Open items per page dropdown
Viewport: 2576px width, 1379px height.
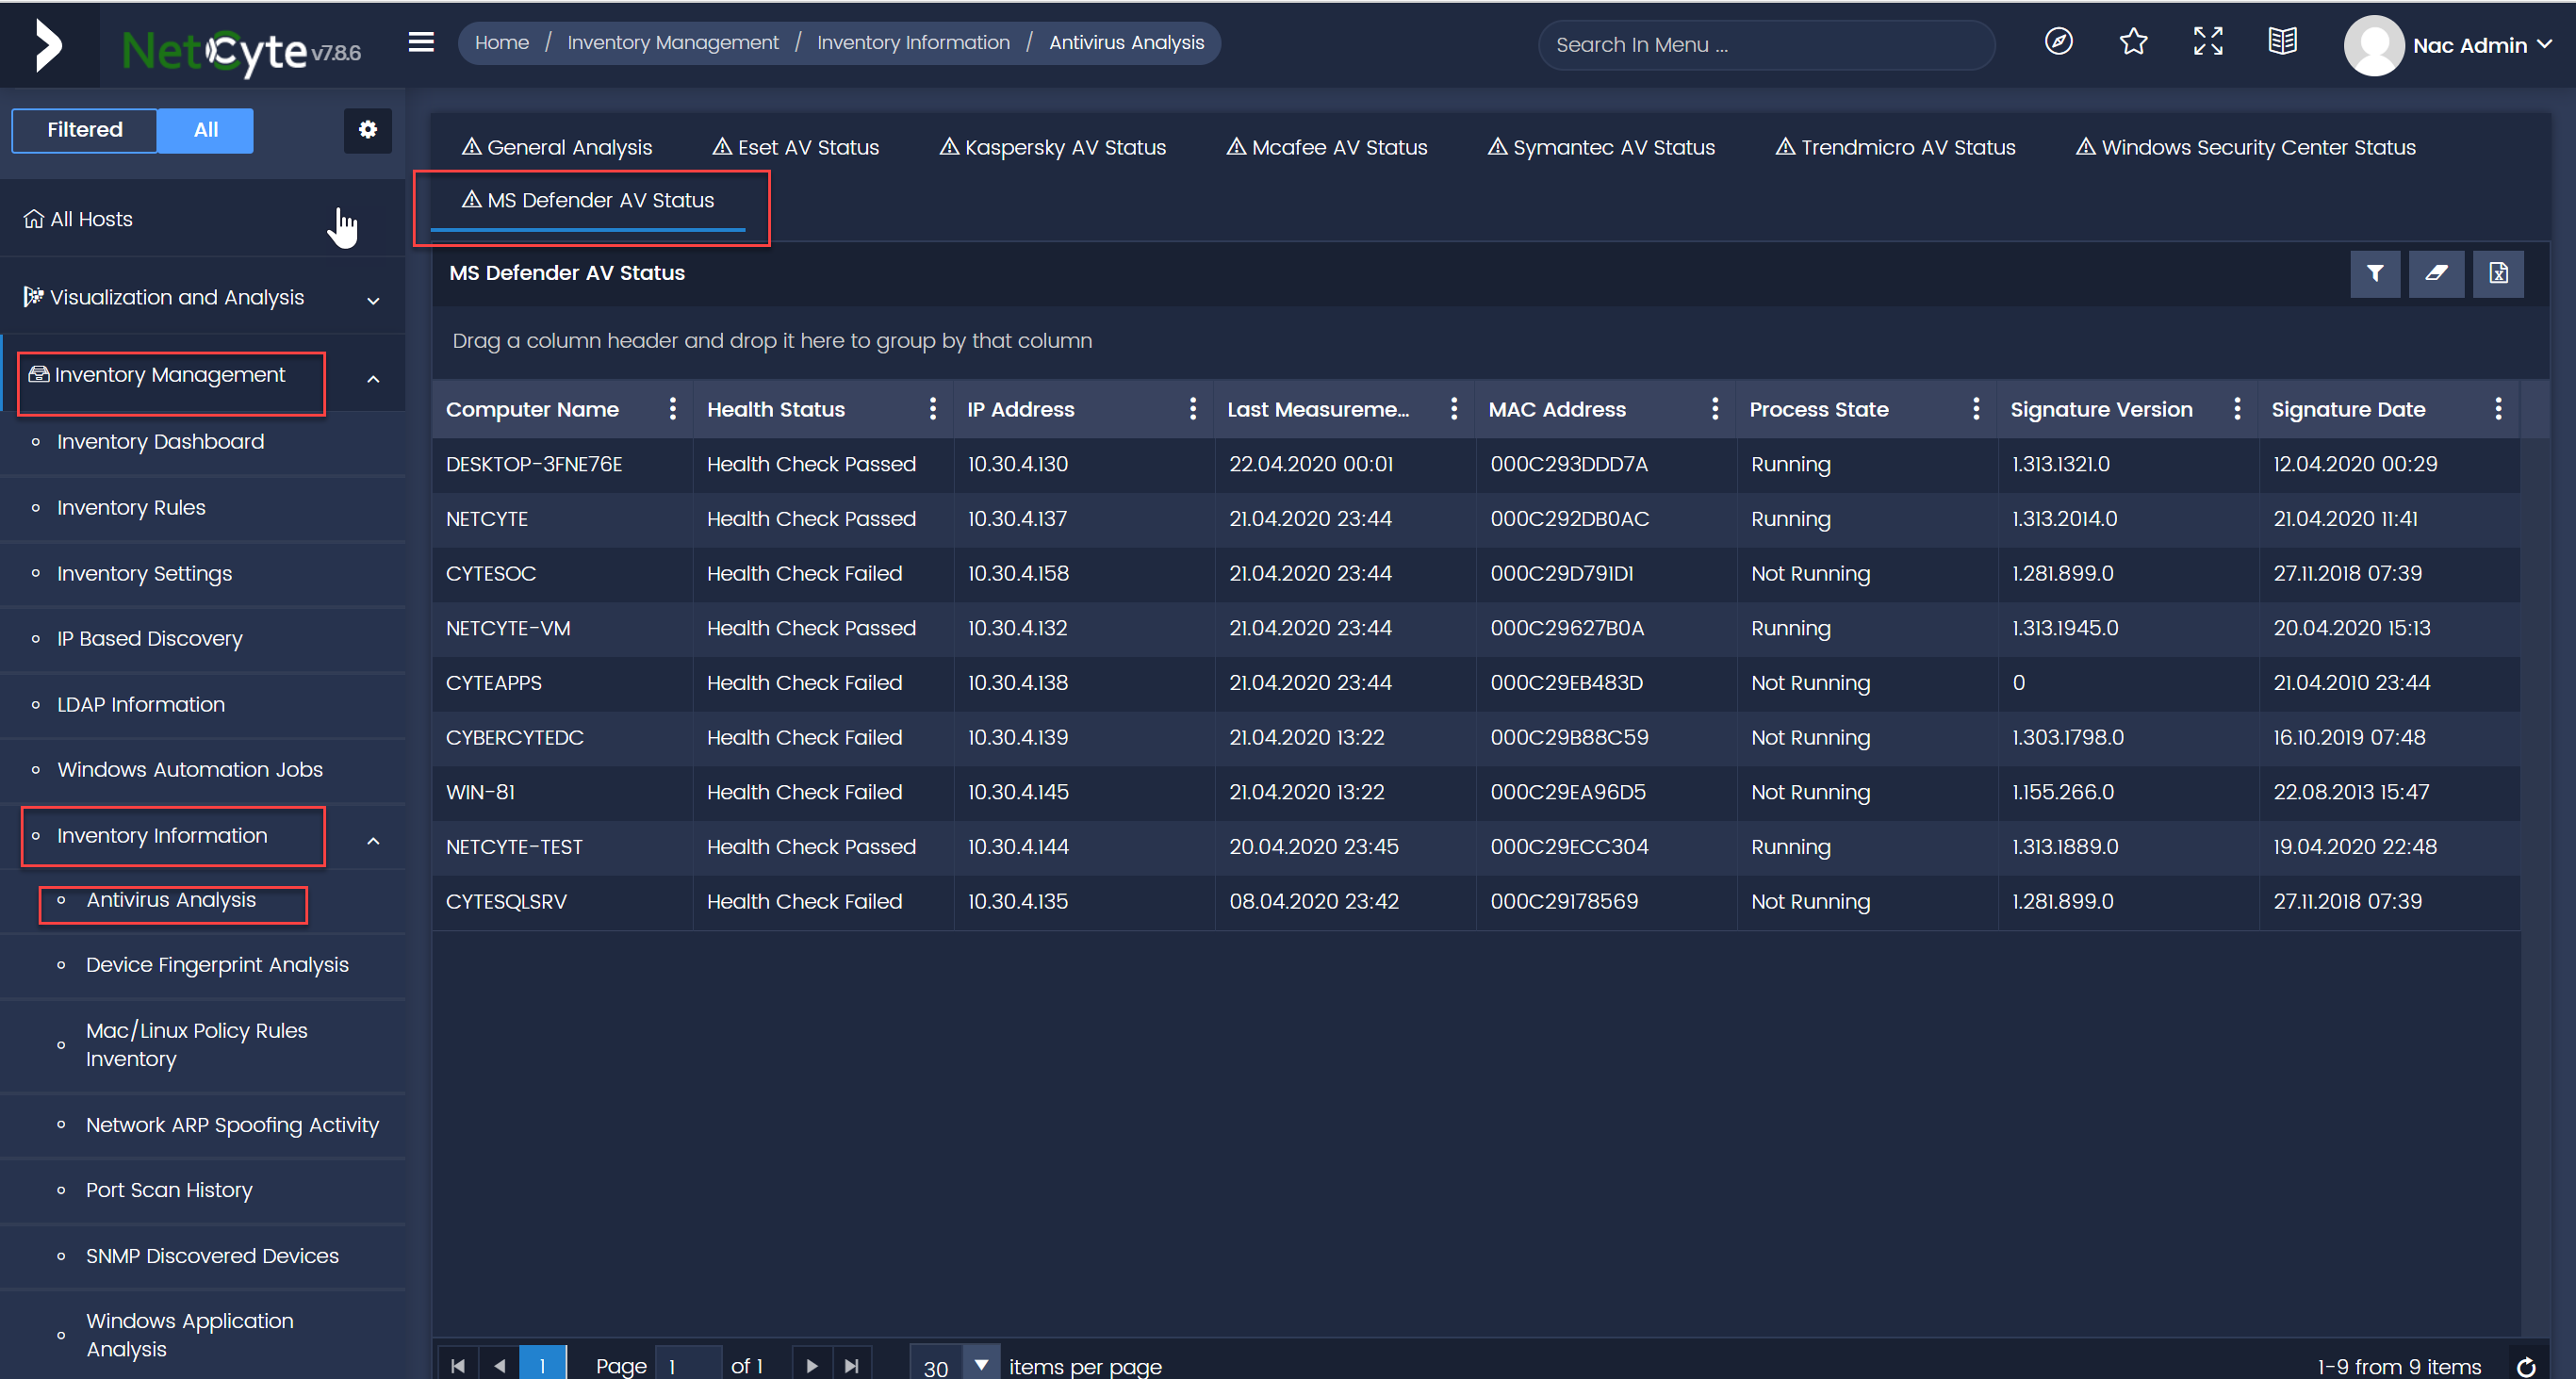point(981,1365)
